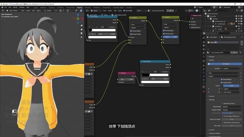Viewport: 244px width, 137px height.
Task: Expand the Preview panel in Properties
Action: 212,57
